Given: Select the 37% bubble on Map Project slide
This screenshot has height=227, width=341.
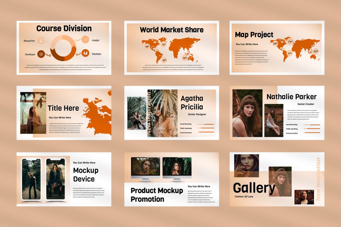Looking at the screenshot, I should click(290, 53).
